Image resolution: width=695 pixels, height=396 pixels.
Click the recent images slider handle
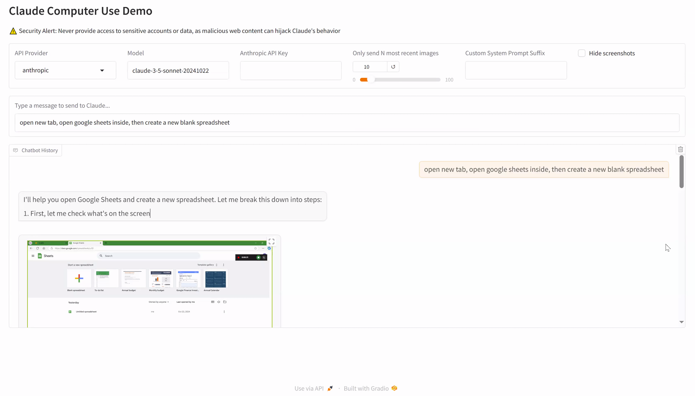pyautogui.click(x=371, y=80)
